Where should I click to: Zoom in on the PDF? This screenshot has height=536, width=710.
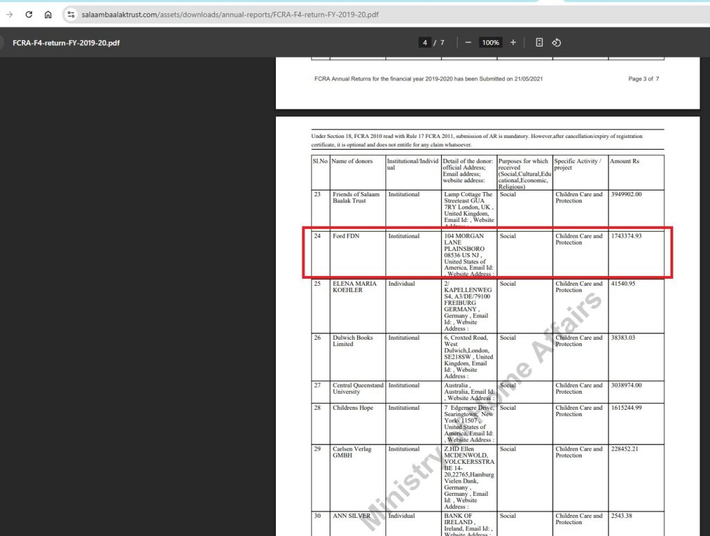tap(513, 42)
